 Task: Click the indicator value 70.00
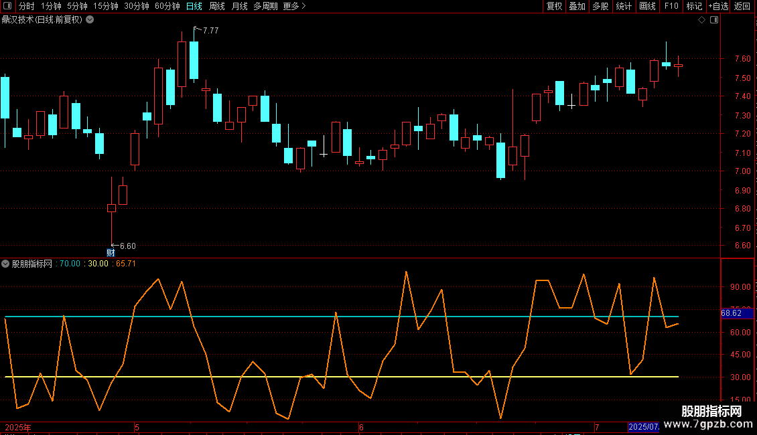(x=70, y=264)
